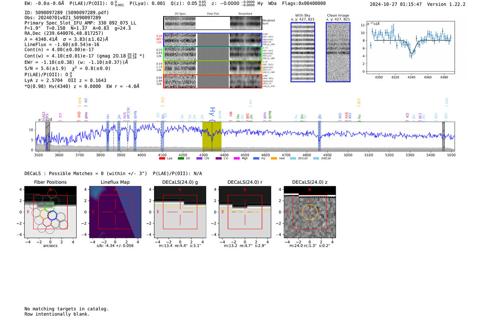Click the blue absorption band near 3970Å

pos(135,136)
